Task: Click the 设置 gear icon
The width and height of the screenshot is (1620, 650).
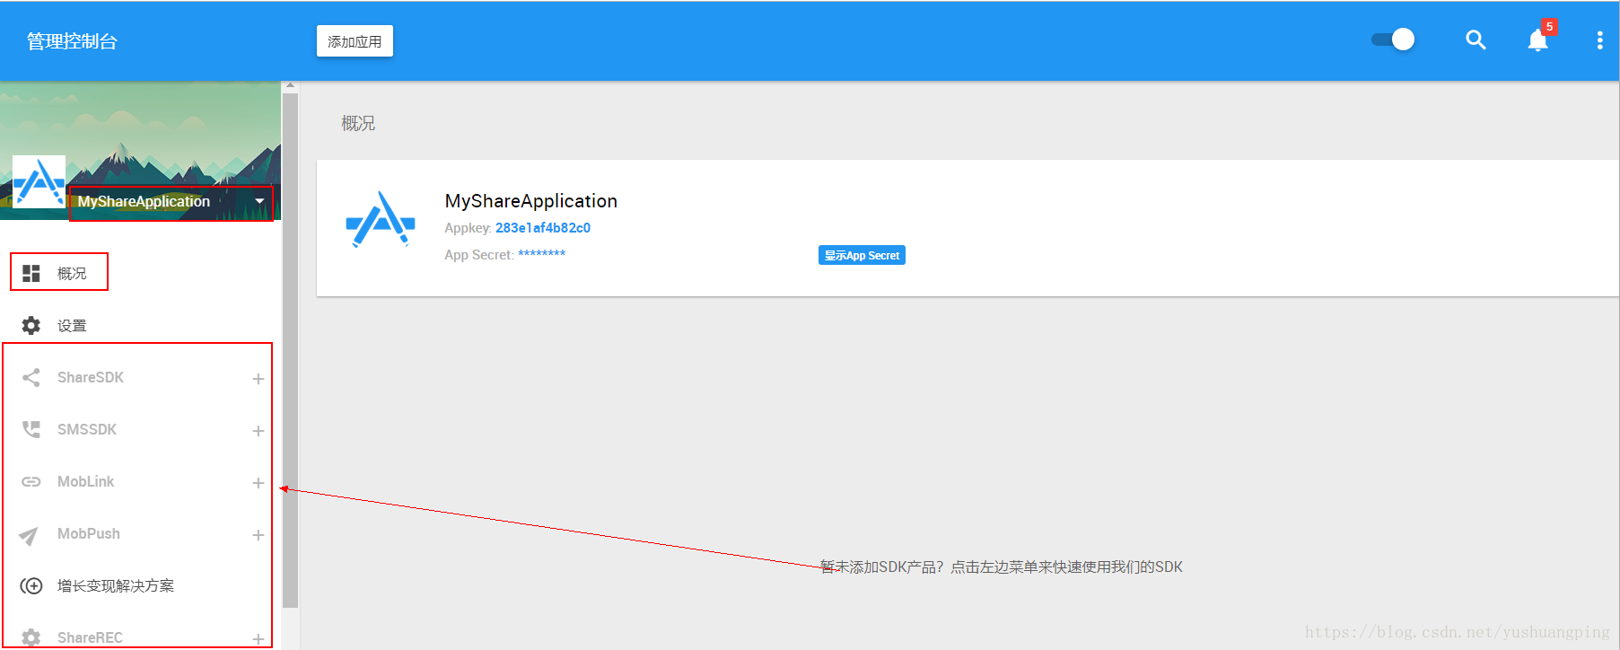Action: click(31, 325)
